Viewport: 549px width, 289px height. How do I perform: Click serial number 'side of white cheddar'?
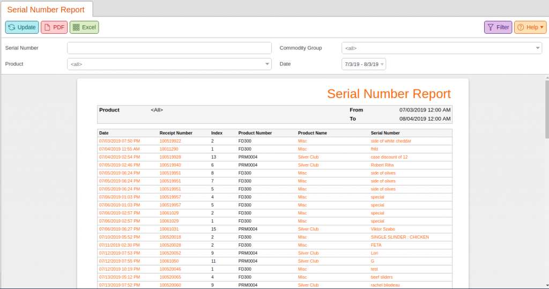391,141
